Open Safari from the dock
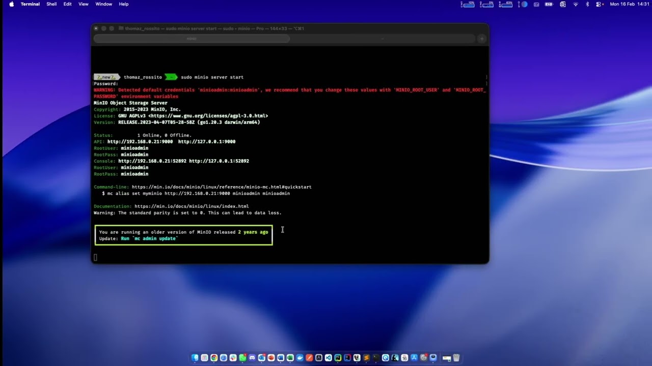This screenshot has width=652, height=366. tap(224, 358)
